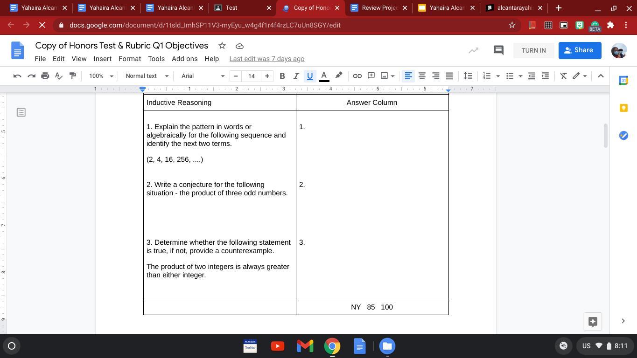The image size is (637, 358).
Task: Click the Print icon in toolbar
Action: 45,76
